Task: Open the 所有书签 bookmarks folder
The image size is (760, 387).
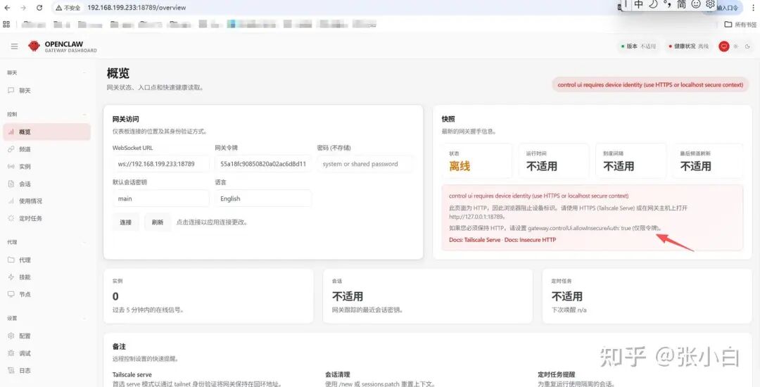Action: pyautogui.click(x=742, y=24)
